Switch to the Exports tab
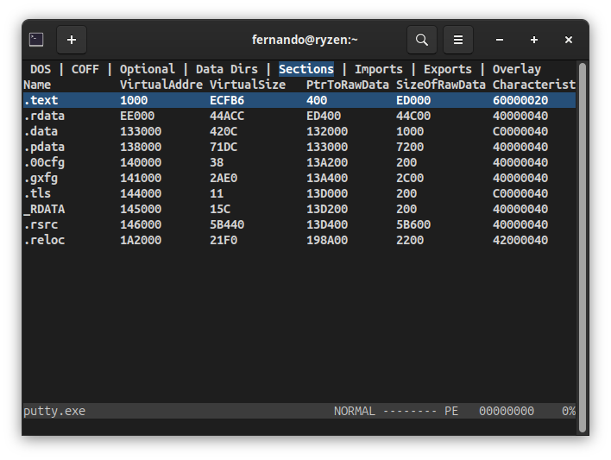Image resolution: width=611 pixels, height=460 pixels. [x=447, y=69]
